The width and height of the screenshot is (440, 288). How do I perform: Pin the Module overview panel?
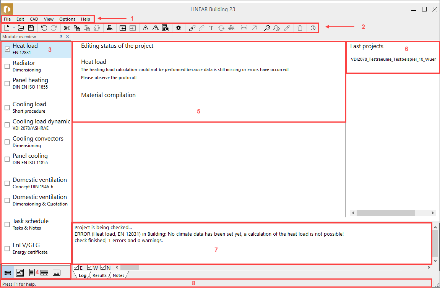pyautogui.click(x=61, y=36)
